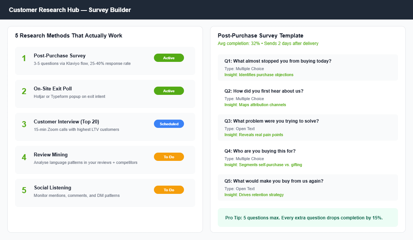The height and width of the screenshot is (240, 413).
Task: Select the number 5 for Social Listening
Action: [x=24, y=190]
